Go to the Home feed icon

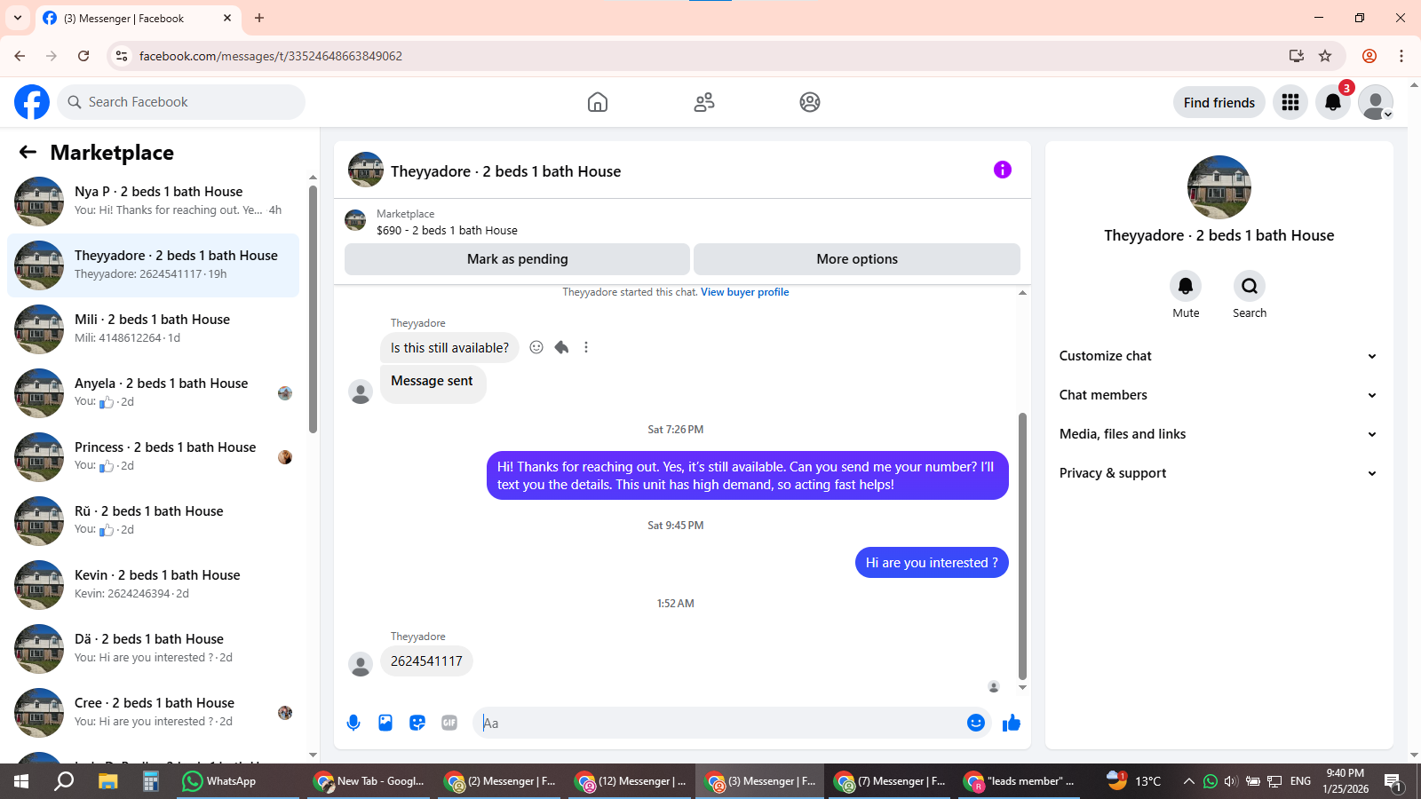(x=598, y=102)
